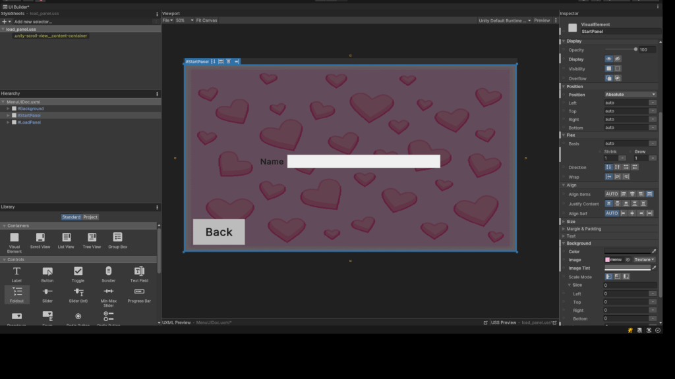
Task: Click the Opacity slider handle
Action: (x=635, y=49)
